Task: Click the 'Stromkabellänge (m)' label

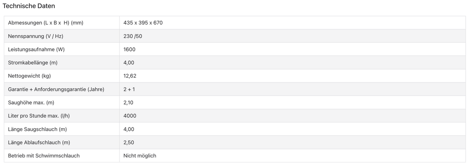Action: tap(33, 63)
